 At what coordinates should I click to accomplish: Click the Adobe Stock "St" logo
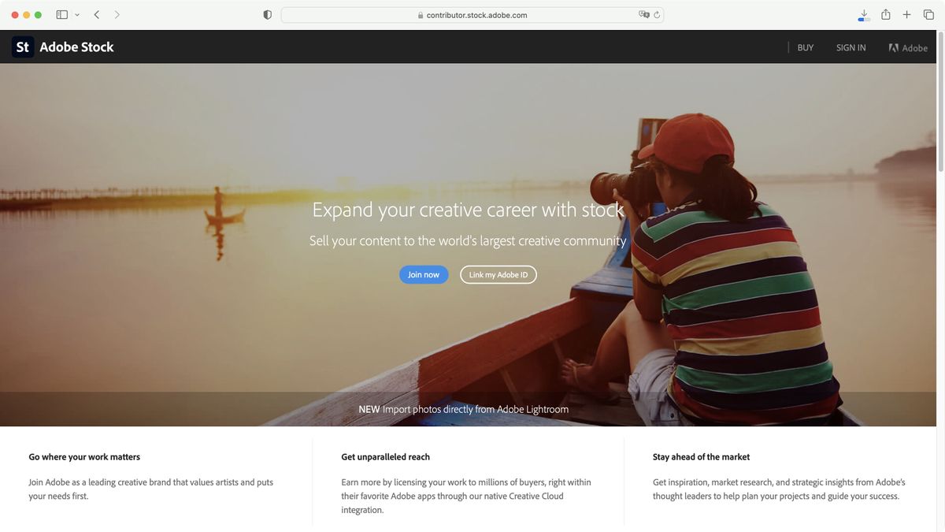click(x=22, y=47)
